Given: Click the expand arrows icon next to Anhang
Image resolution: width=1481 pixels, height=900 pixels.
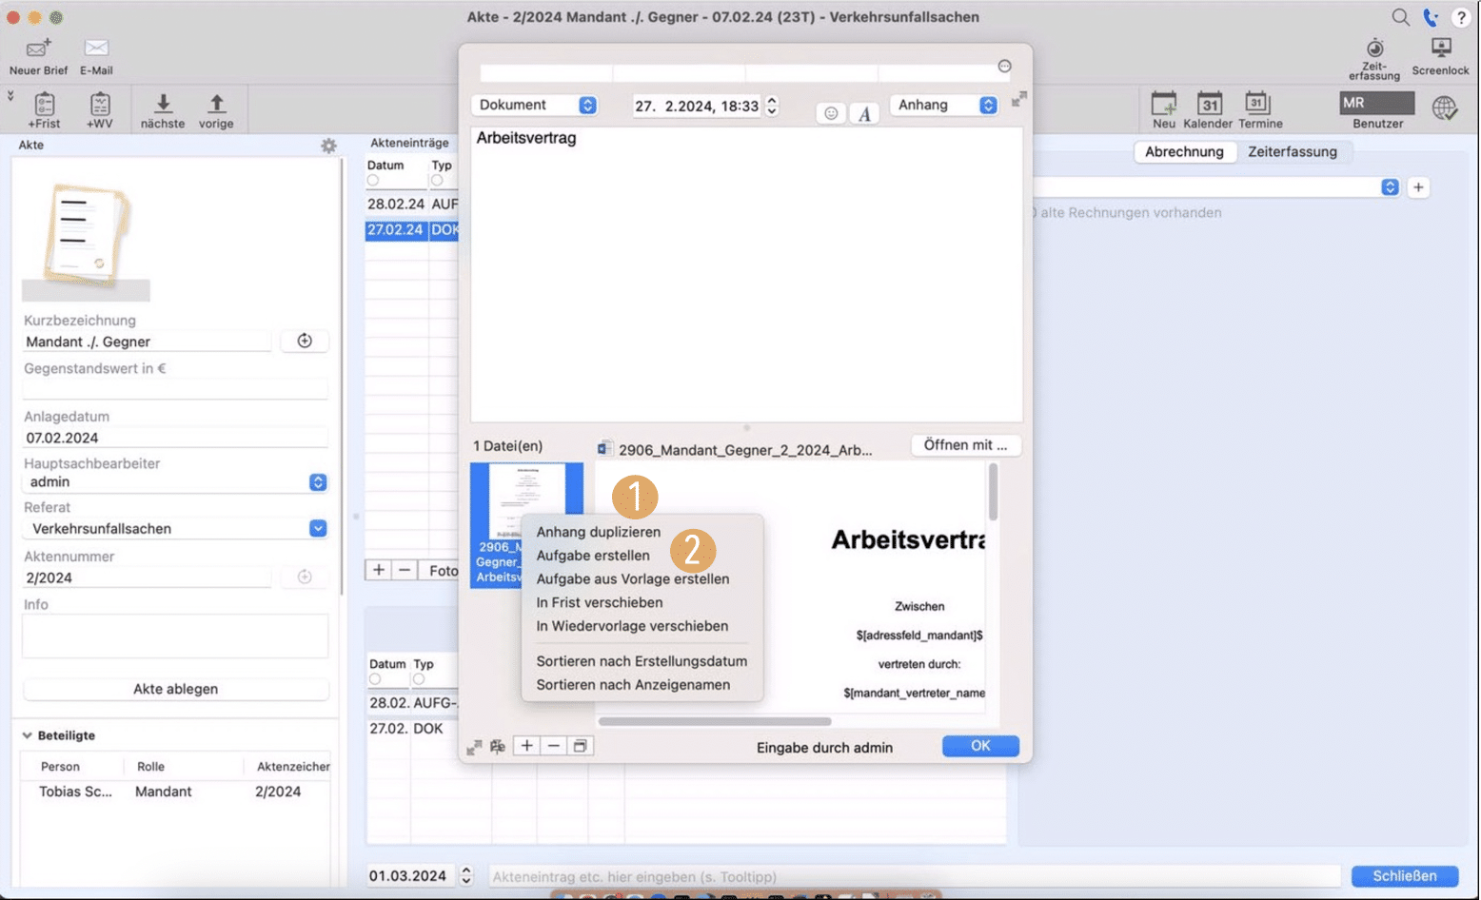Looking at the screenshot, I should [1019, 99].
